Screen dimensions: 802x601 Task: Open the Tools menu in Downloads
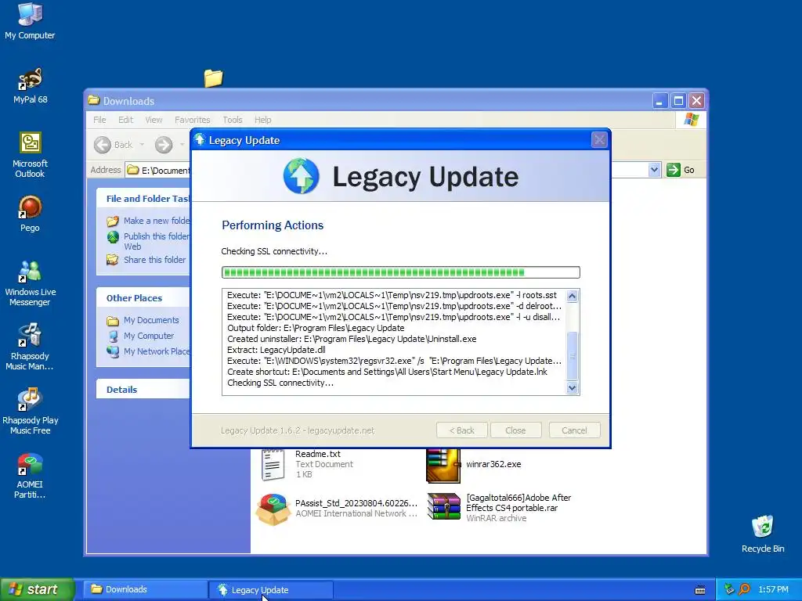point(232,120)
